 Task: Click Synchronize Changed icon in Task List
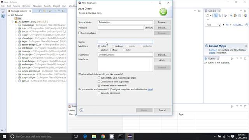235,16
